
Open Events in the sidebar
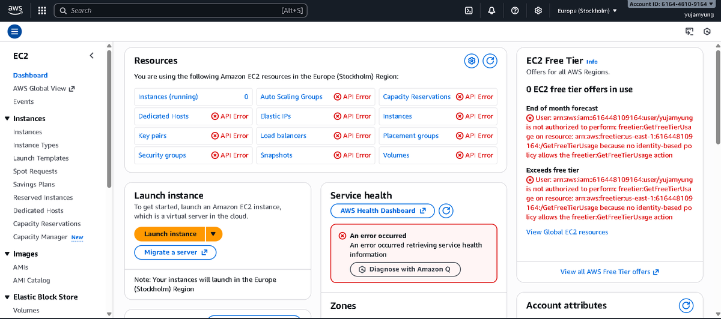click(23, 102)
